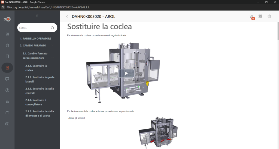
Task: Open the documents icon in left sidebar
Action: pos(7,56)
